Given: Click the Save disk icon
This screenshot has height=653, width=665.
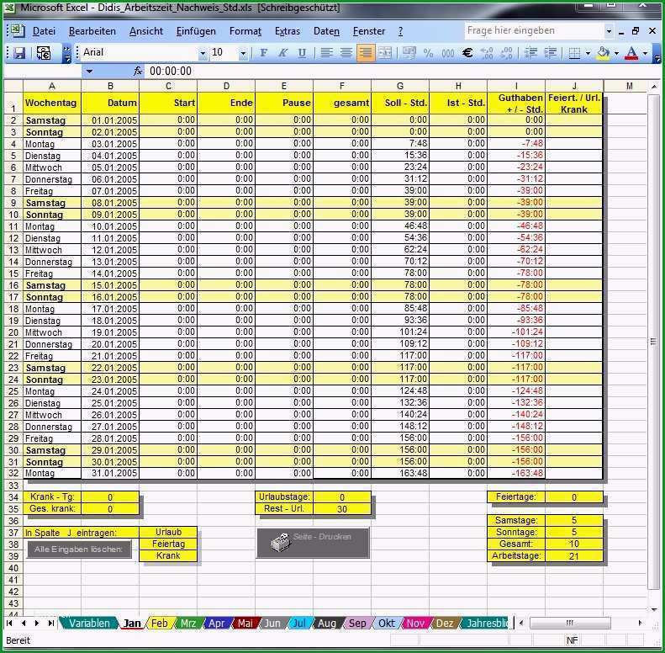Looking at the screenshot, I should click(19, 53).
